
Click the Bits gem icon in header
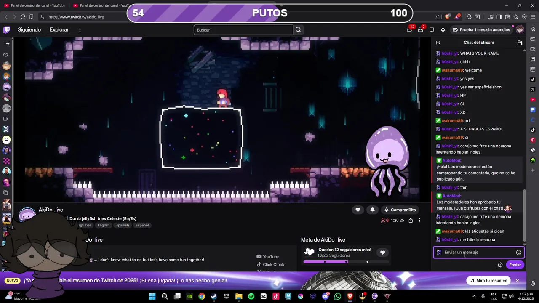pyautogui.click(x=443, y=30)
